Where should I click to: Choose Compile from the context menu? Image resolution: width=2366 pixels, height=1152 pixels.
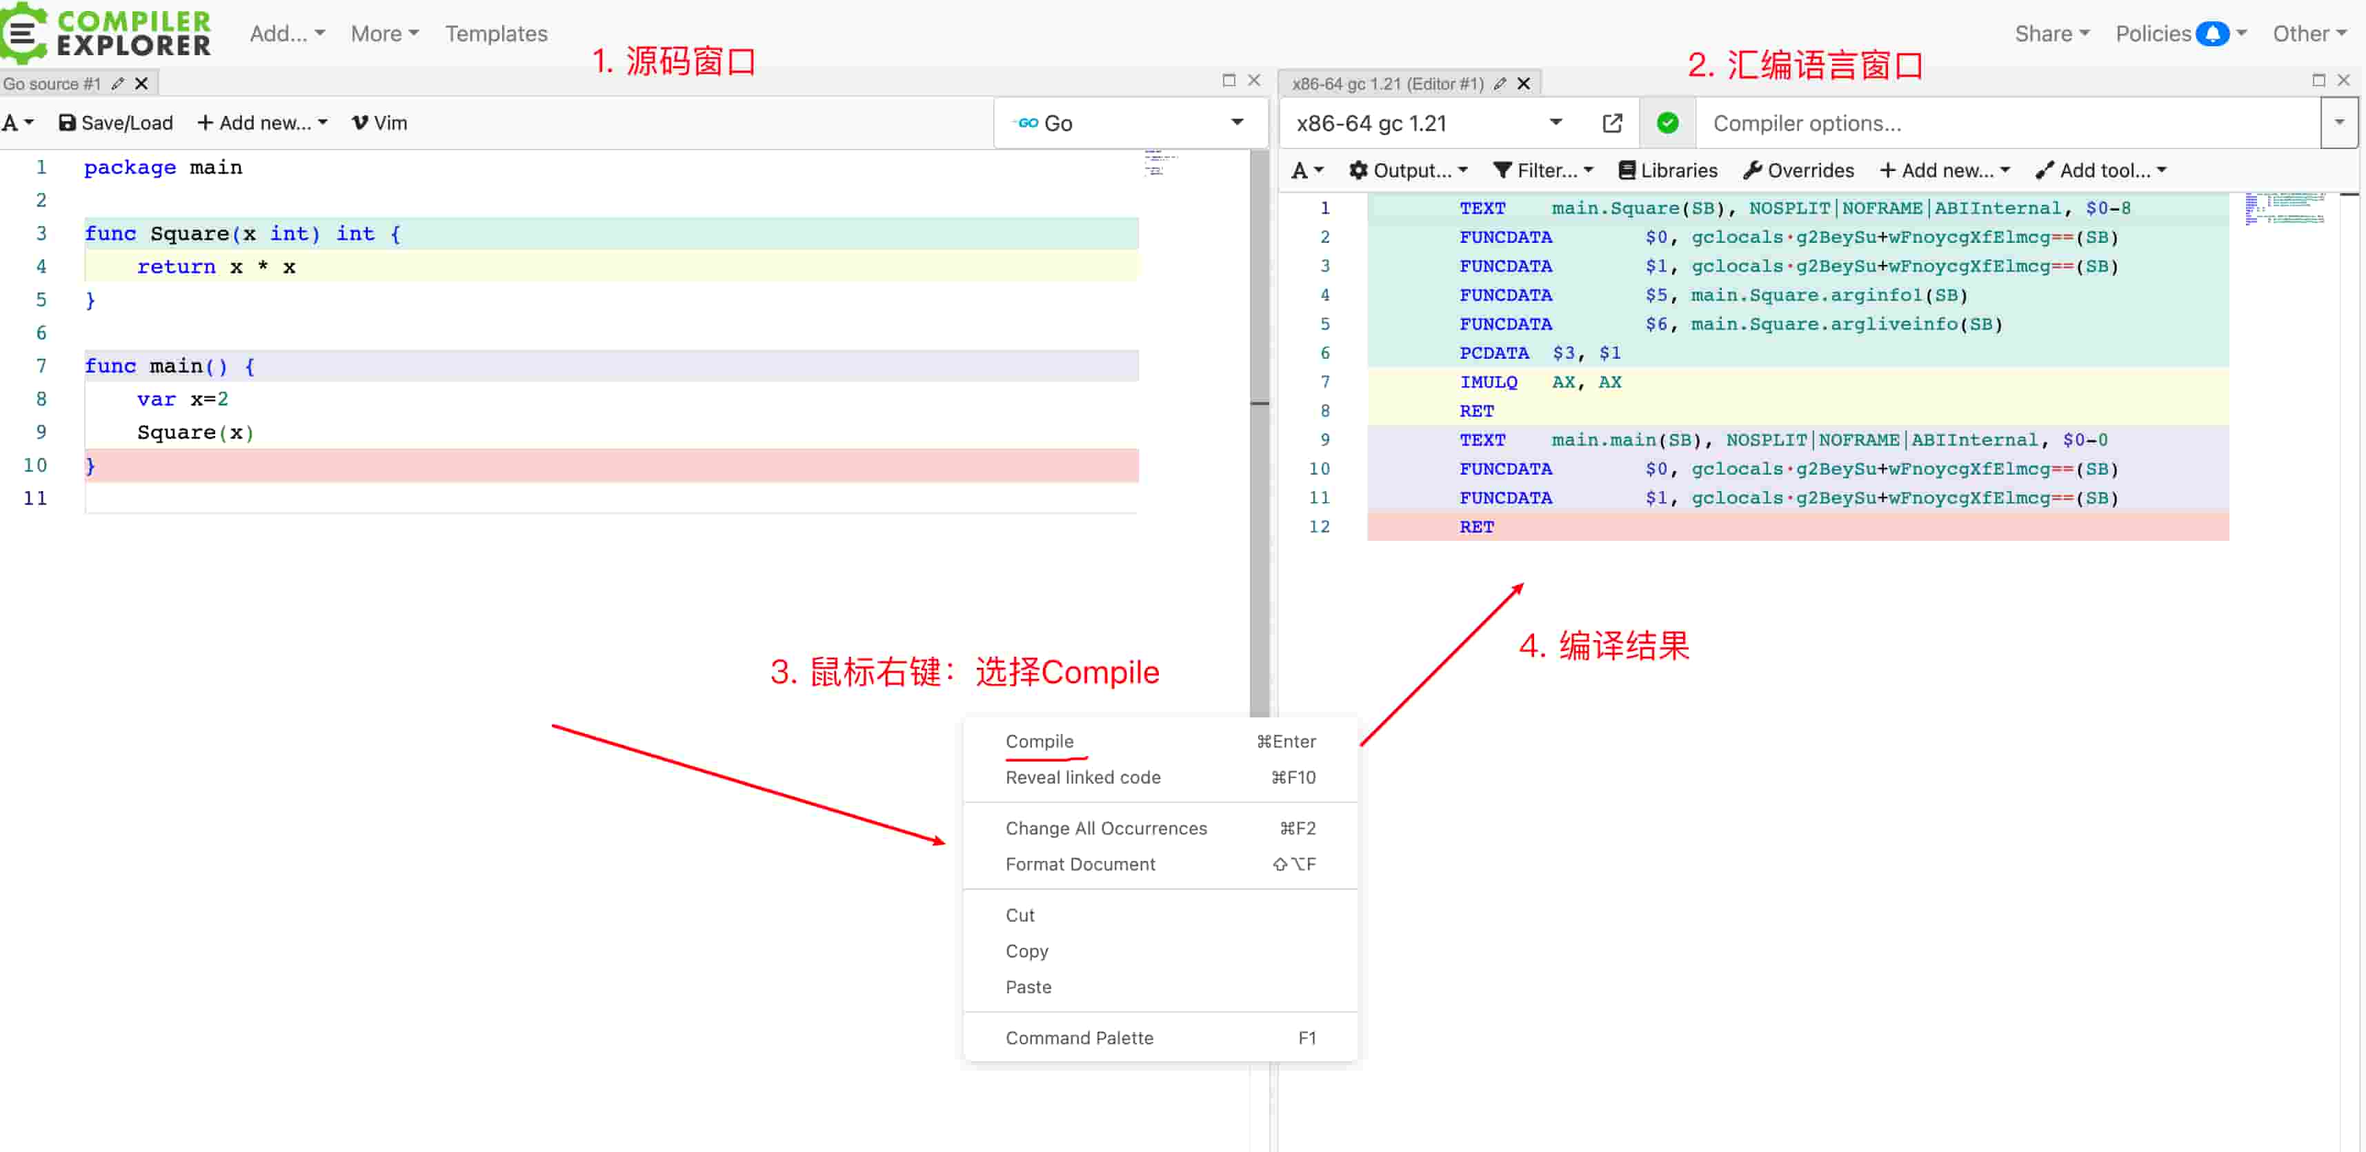pyautogui.click(x=1039, y=742)
